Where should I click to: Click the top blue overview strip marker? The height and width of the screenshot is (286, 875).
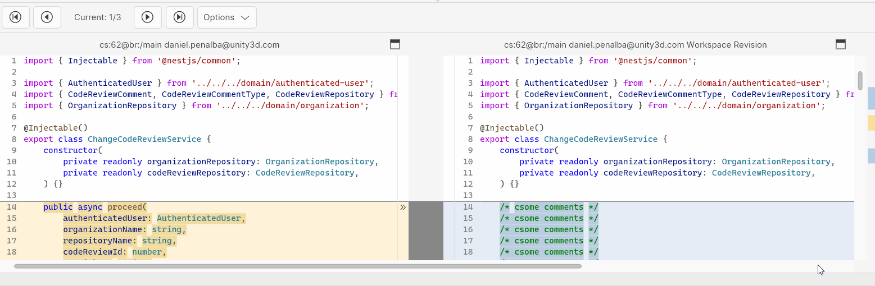(871, 98)
